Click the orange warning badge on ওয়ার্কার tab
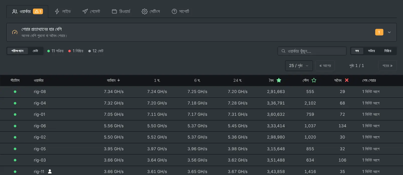This screenshot has height=175, width=403. coord(38,11)
